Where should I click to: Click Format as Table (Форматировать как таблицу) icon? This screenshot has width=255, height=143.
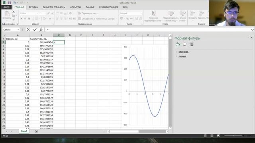171,14
